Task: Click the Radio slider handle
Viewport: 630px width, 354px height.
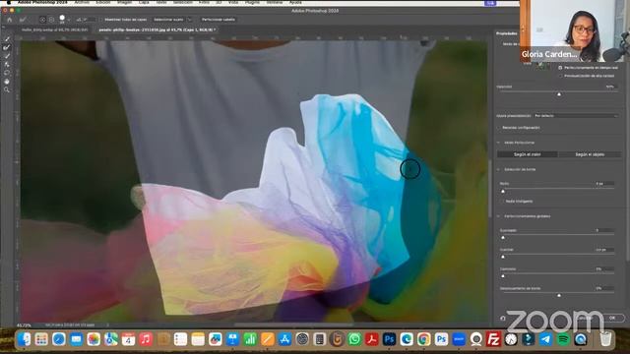Action: [x=503, y=192]
